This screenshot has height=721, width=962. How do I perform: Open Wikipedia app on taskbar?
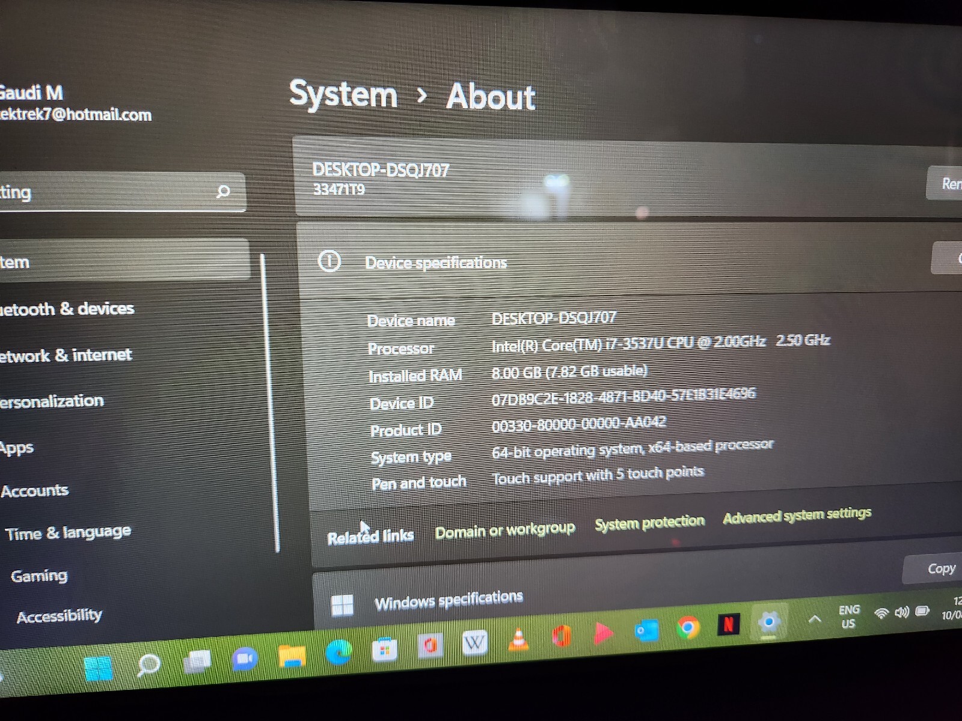[x=474, y=643]
